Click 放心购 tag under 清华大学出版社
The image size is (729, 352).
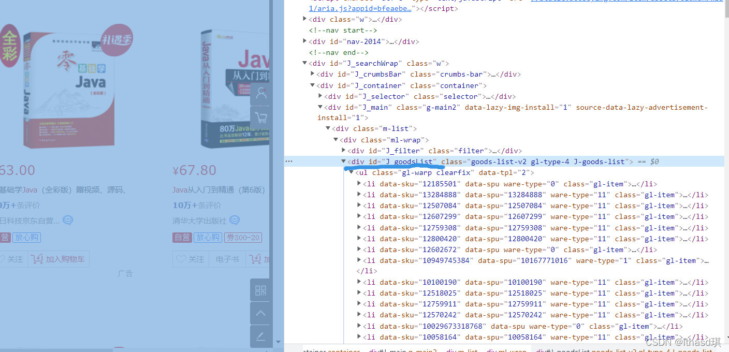click(208, 238)
